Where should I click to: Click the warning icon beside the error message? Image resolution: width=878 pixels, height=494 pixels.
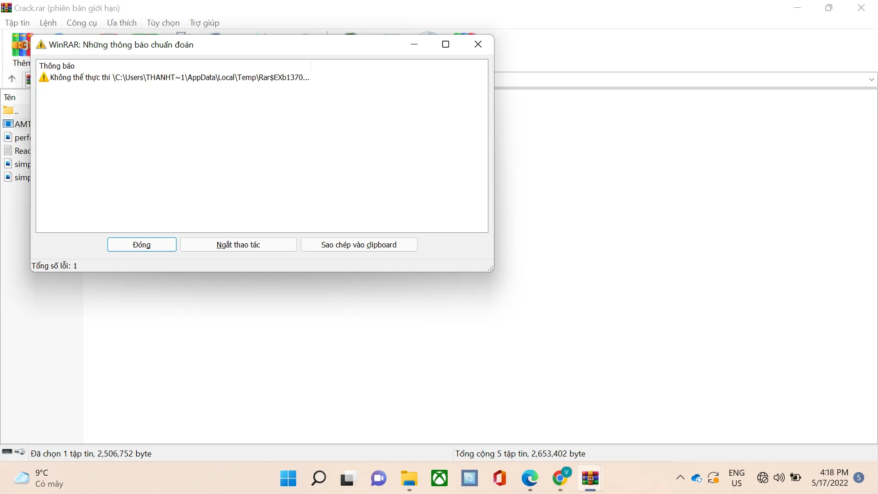tap(44, 77)
